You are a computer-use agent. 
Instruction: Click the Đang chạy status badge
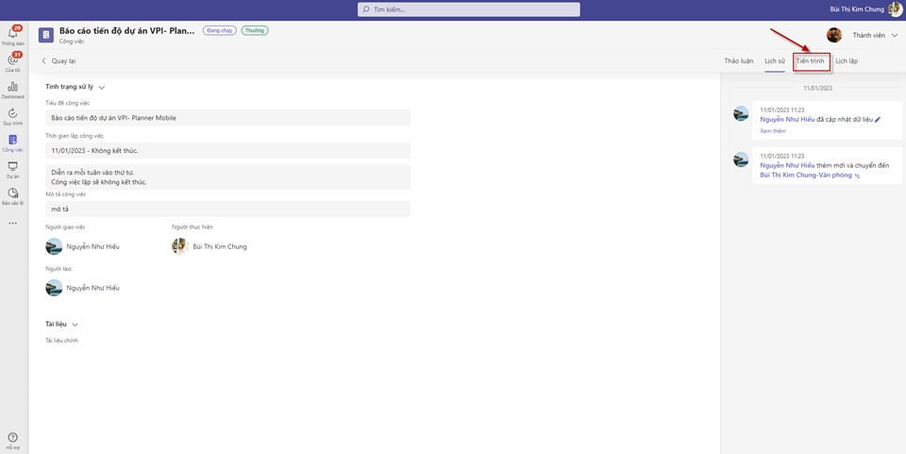[x=219, y=30]
